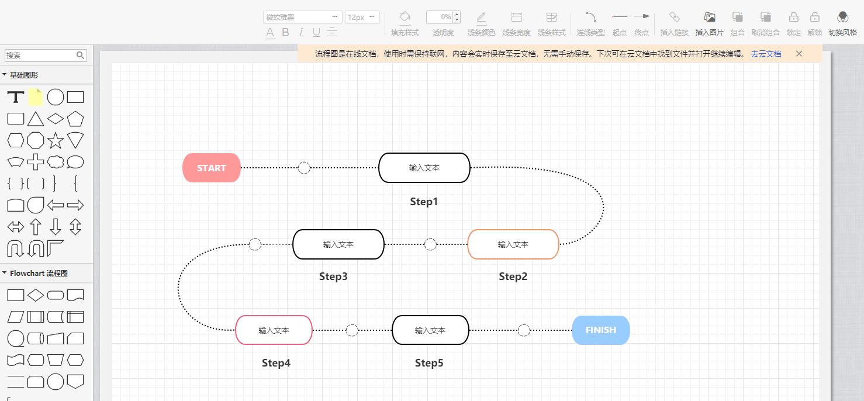Viewport: 864px width, 401px height.
Task: Pick the horizontal double-headed arrow shape
Action: tap(16, 227)
